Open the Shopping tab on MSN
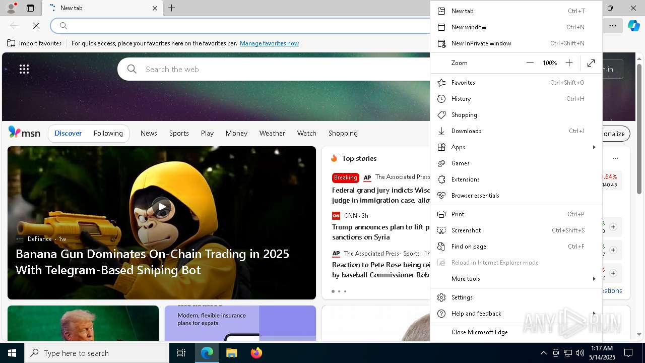645x363 pixels. coord(343,133)
